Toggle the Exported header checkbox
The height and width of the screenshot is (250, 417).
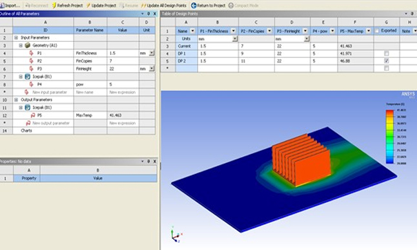(377, 31)
